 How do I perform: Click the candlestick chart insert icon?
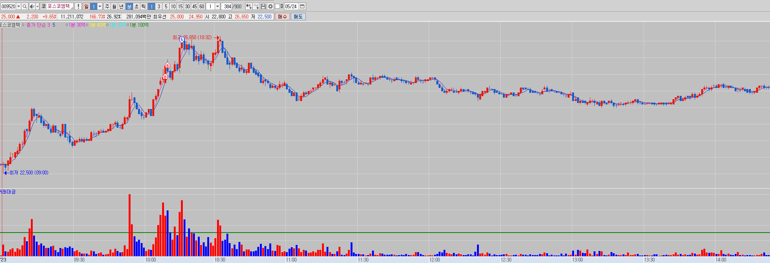248,6
